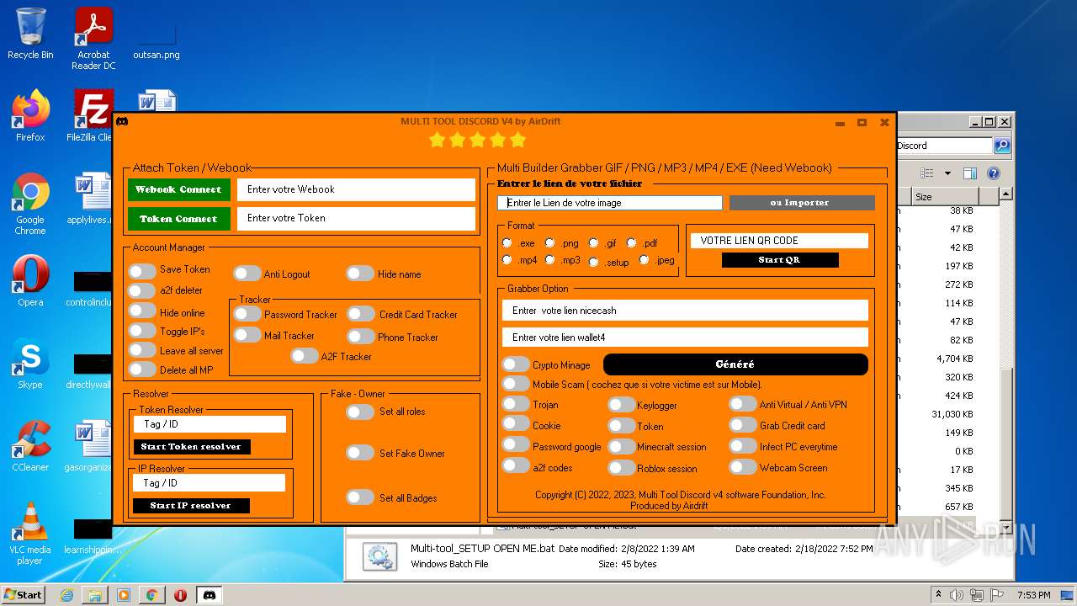
Task: Toggle the Save Token switch
Action: pos(142,270)
